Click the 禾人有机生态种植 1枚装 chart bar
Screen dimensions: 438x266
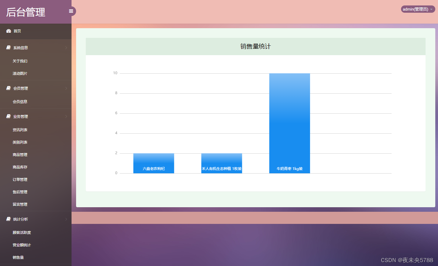tap(222, 163)
